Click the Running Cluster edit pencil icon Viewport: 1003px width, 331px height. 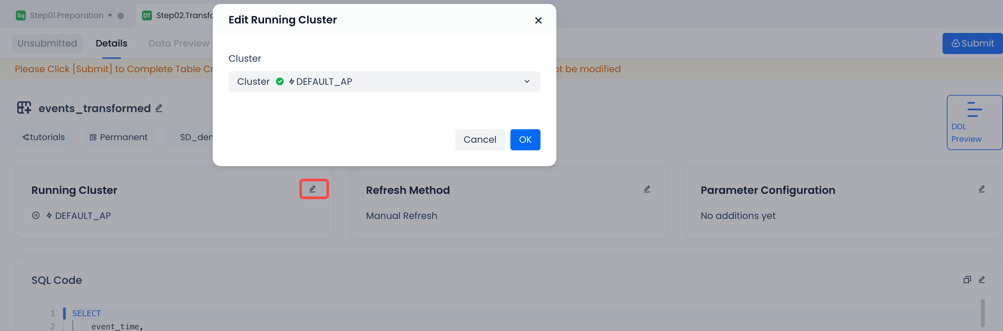pos(313,189)
